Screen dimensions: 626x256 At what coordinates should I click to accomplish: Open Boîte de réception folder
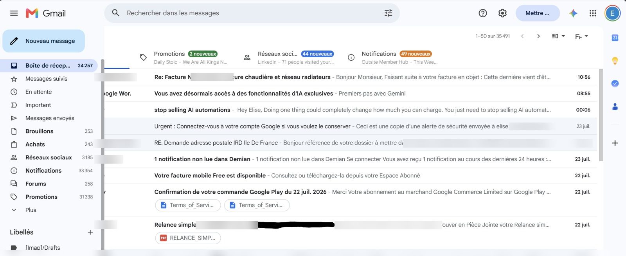[x=49, y=65]
